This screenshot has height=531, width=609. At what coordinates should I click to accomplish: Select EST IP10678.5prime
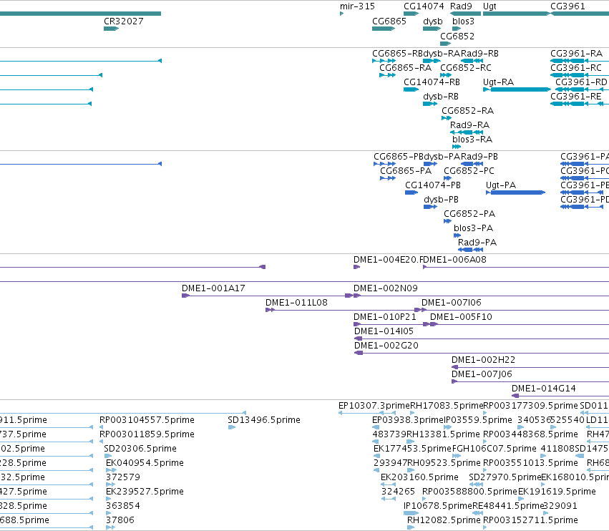pos(411,513)
